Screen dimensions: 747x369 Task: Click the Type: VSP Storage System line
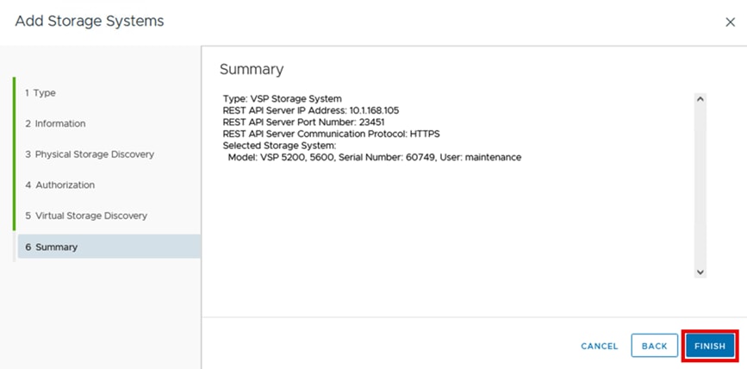(x=282, y=99)
